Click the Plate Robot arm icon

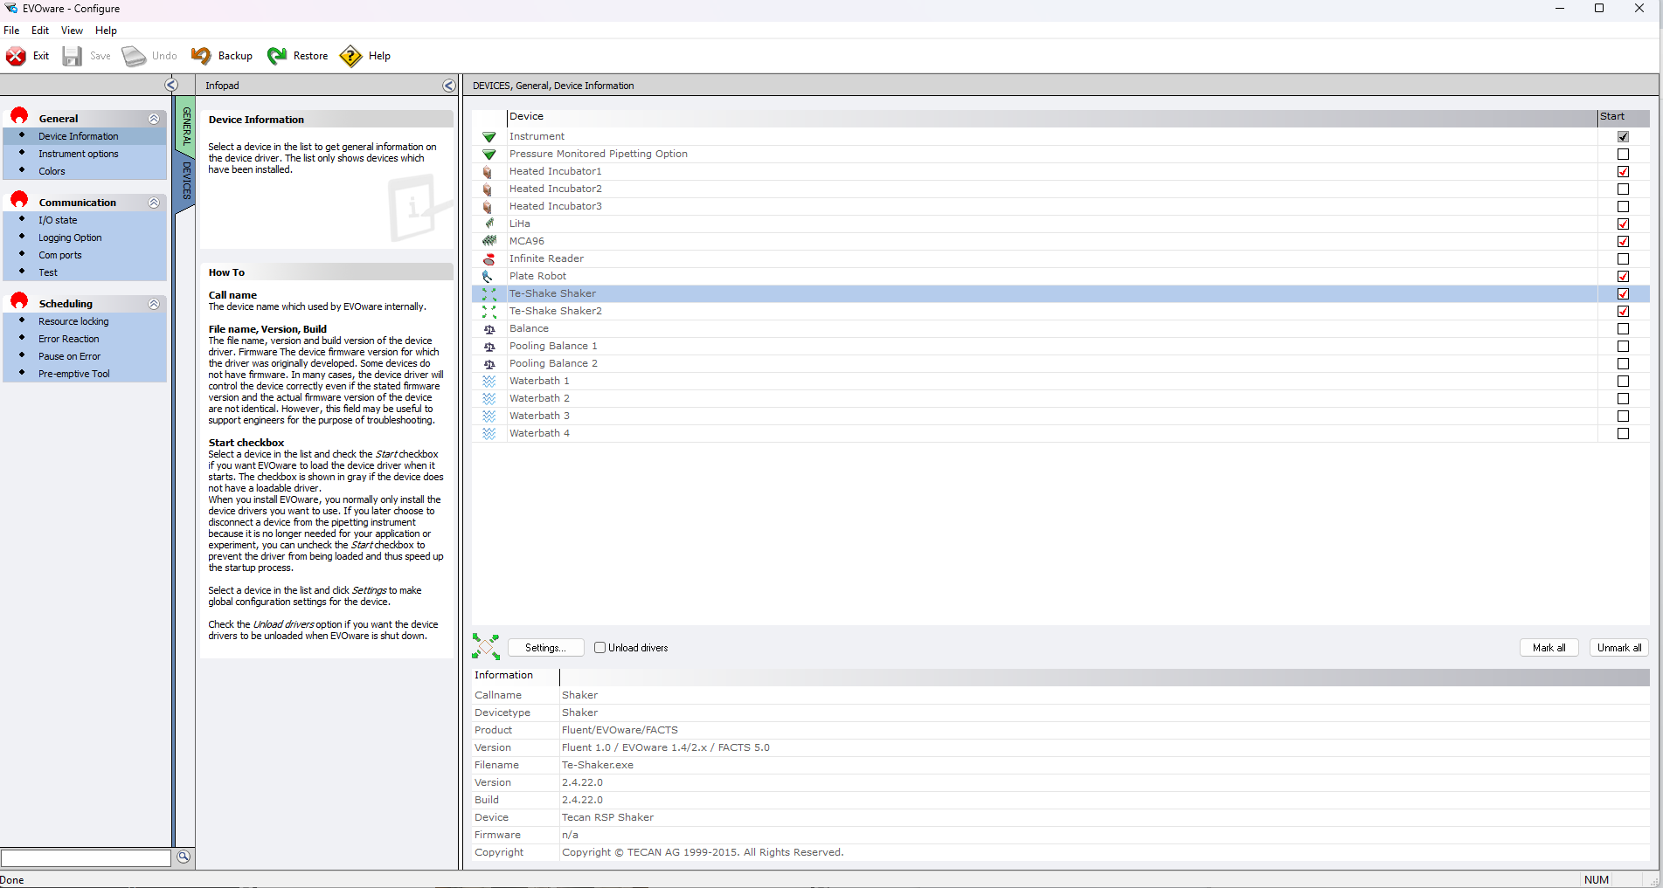(488, 276)
